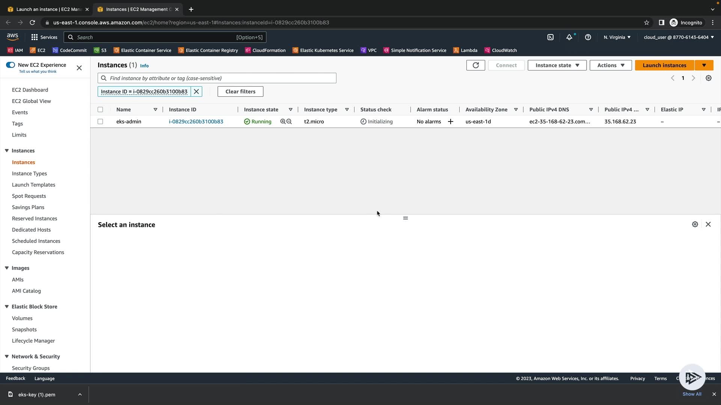Image resolution: width=721 pixels, height=405 pixels.
Task: Open Security Groups in the sidebar
Action: pos(31,368)
